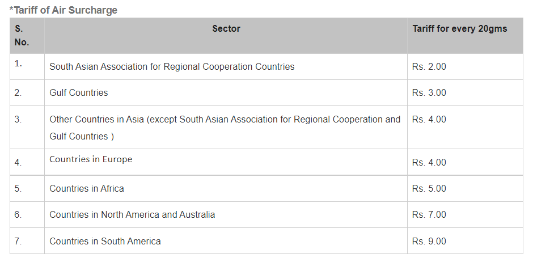Click the Tariff of Air Surcharge heading

pyautogui.click(x=64, y=10)
